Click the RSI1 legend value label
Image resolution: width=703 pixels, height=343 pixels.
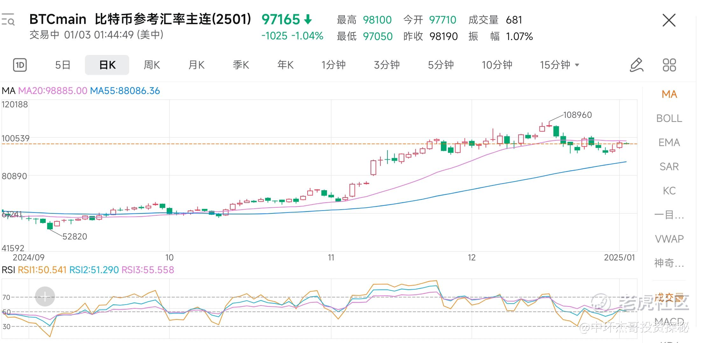click(42, 270)
